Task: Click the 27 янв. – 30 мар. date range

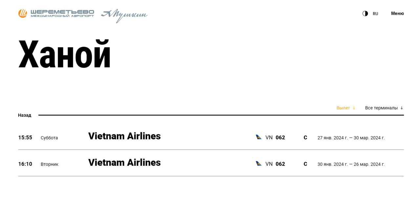Action: click(351, 138)
